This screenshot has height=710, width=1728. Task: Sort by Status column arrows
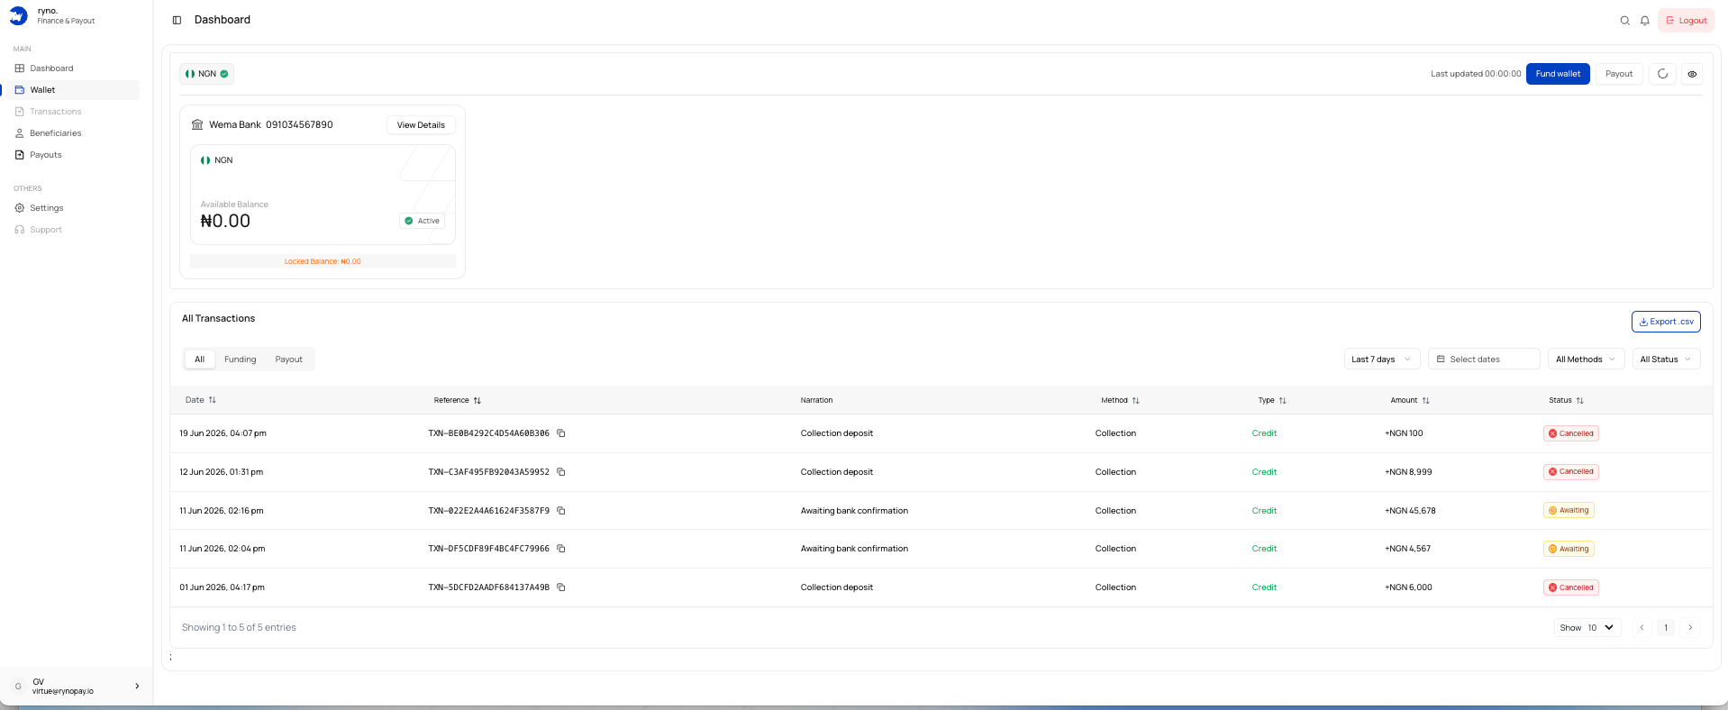1579,400
